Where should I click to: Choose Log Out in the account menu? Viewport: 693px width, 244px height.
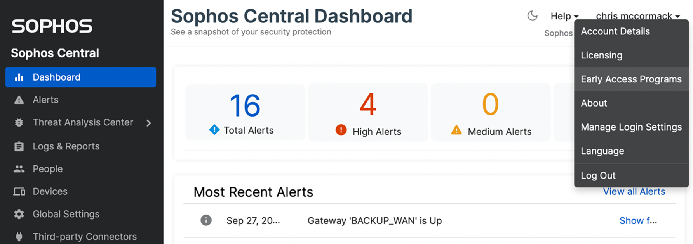[x=598, y=175]
